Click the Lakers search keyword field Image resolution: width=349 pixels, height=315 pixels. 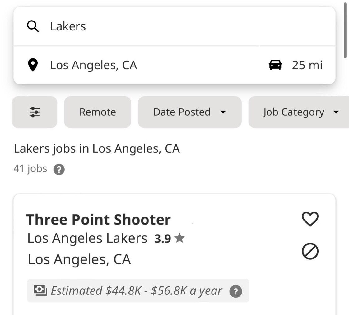click(x=174, y=26)
